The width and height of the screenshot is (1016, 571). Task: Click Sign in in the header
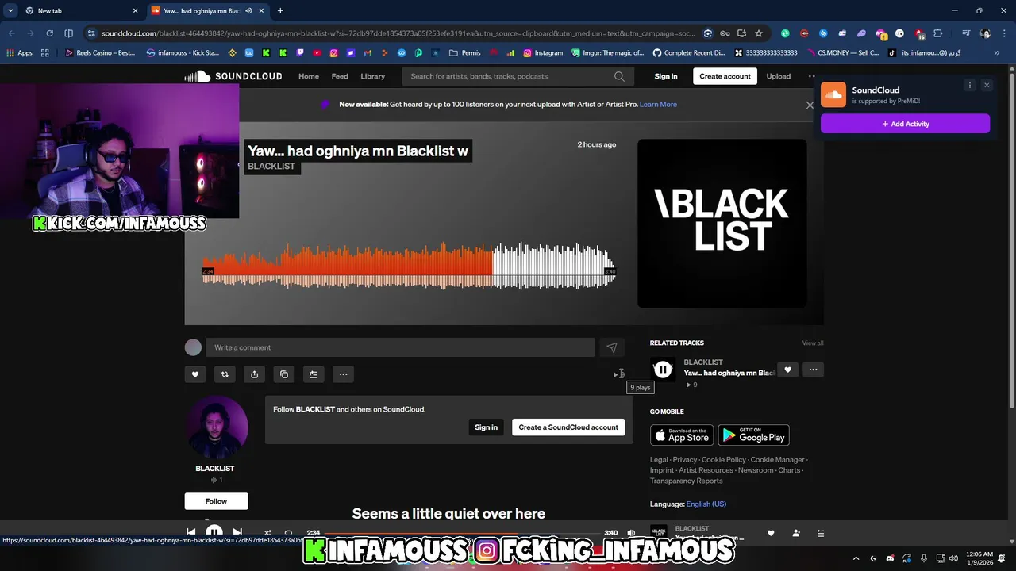[x=666, y=76]
